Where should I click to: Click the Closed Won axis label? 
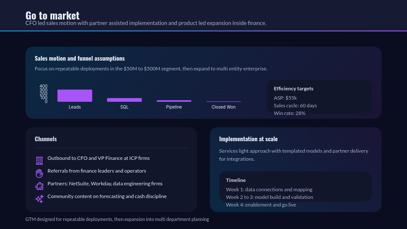click(223, 107)
